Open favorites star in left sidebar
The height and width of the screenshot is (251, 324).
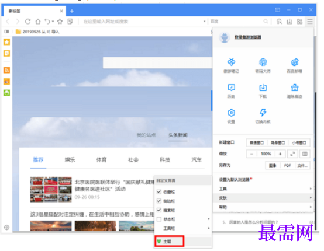click(x=6, y=42)
